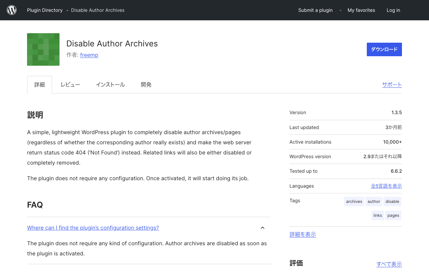This screenshot has width=429, height=272.
Task: Click the 10,000+ active installations value
Action: click(x=392, y=142)
